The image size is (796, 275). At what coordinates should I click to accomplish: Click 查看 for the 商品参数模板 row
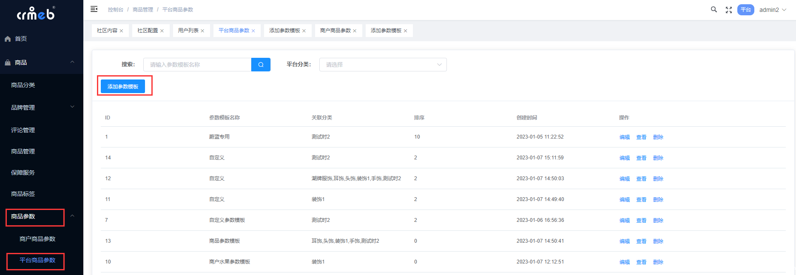click(x=641, y=241)
